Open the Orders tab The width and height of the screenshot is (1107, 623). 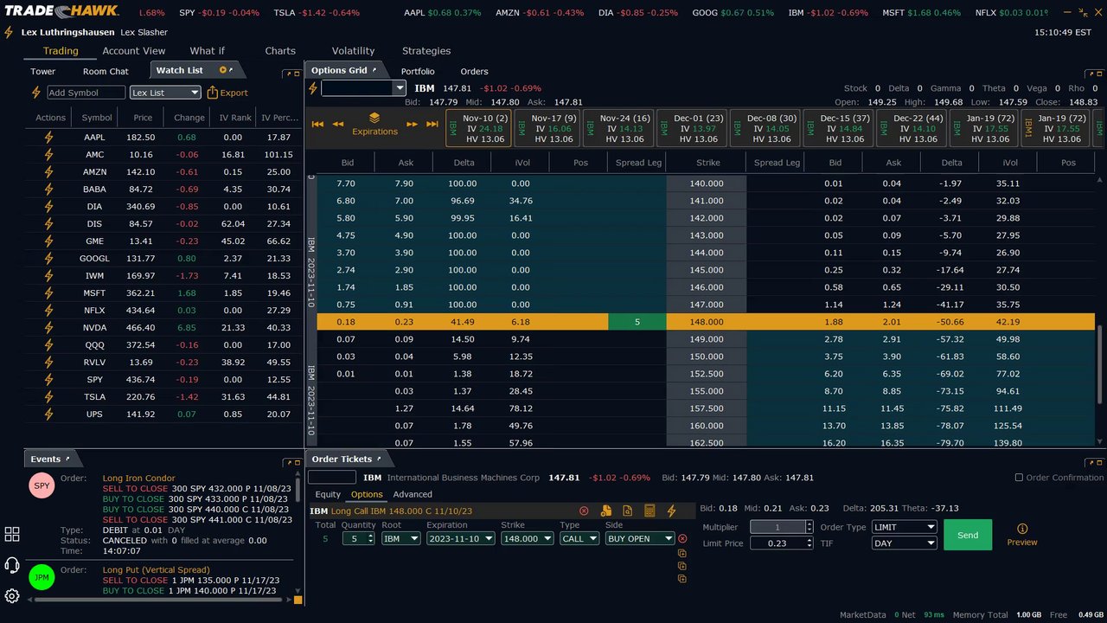point(474,71)
